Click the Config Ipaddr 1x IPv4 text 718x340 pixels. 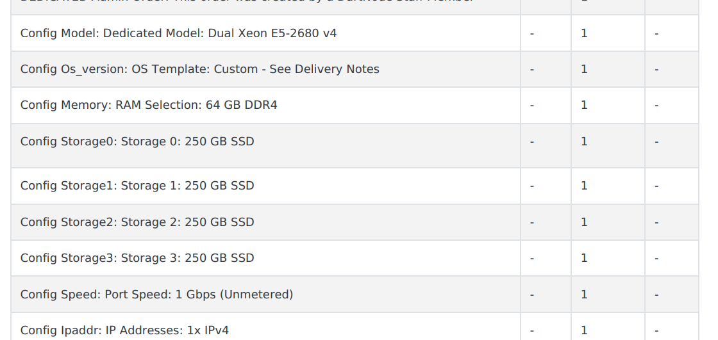point(124,330)
